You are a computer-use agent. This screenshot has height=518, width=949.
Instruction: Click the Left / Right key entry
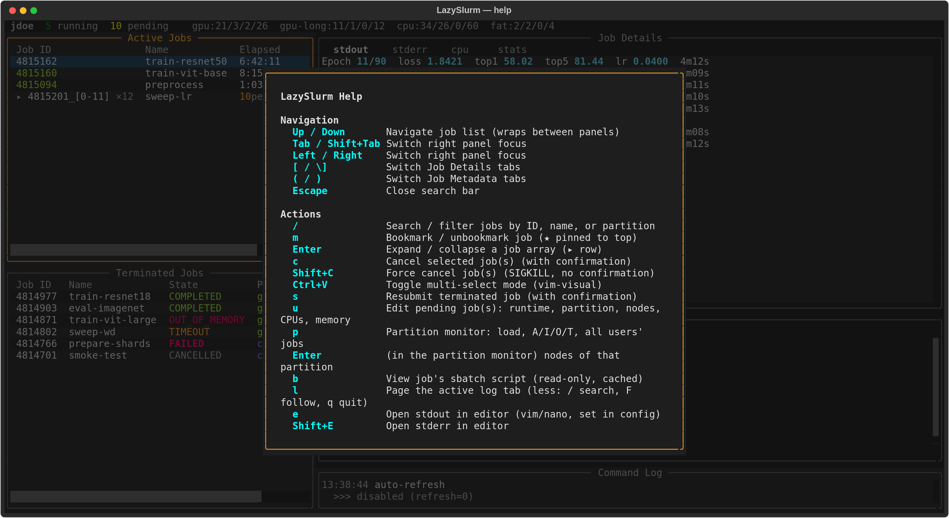click(328, 156)
